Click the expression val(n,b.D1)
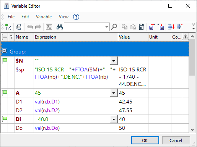Viewport: 197px width, 147px height. (x=47, y=102)
